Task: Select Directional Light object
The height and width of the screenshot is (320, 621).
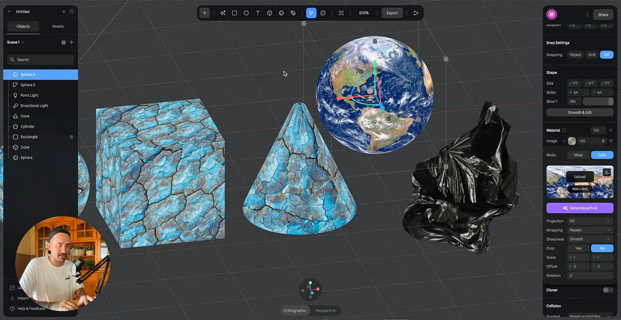Action: click(x=41, y=106)
